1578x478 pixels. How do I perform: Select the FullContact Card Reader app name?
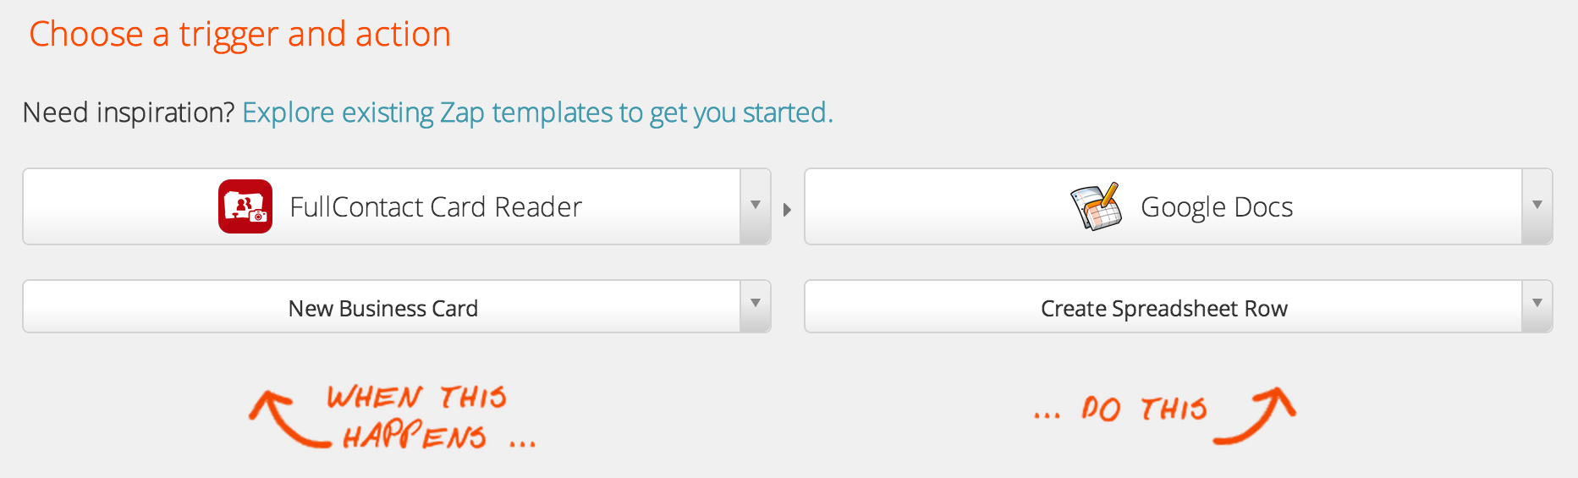pyautogui.click(x=436, y=207)
